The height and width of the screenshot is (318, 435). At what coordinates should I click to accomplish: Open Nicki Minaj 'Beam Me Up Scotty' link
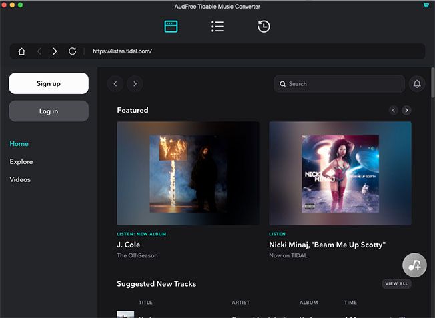[x=328, y=245]
